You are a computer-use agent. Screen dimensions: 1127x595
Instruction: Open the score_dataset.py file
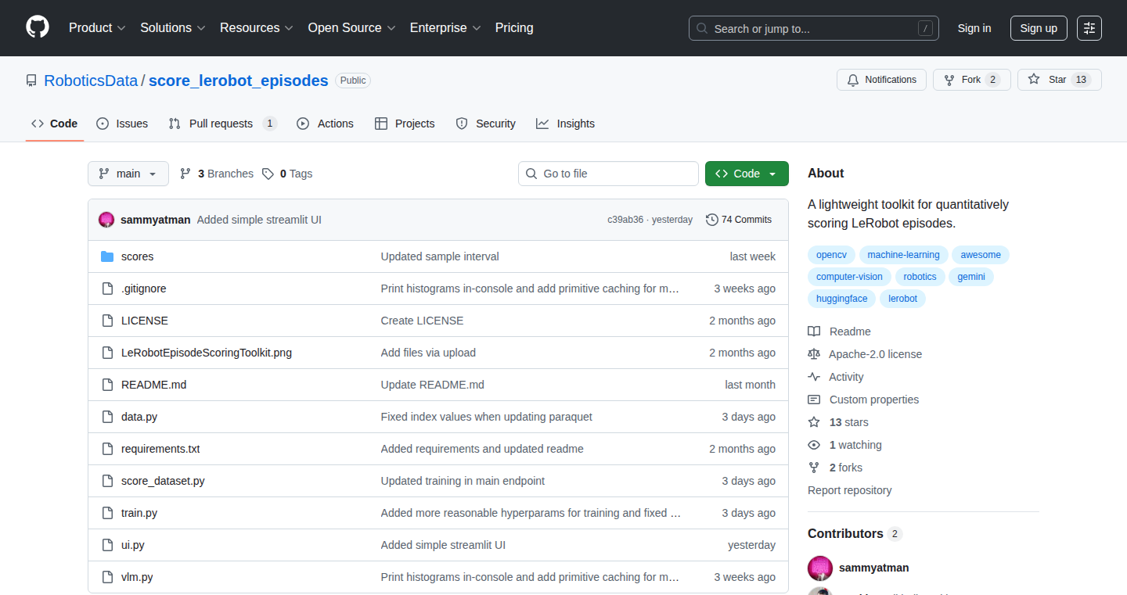tap(163, 481)
